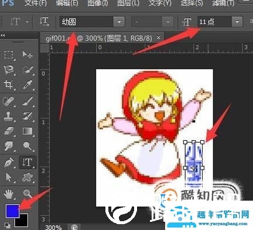253x230 pixels.
Task: Select the Zoom tool in the toolbox
Action: click(28, 194)
